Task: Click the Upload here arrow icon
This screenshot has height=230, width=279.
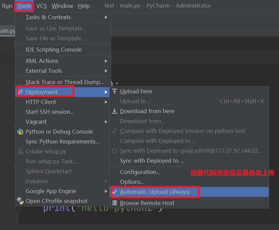Action: (x=115, y=91)
